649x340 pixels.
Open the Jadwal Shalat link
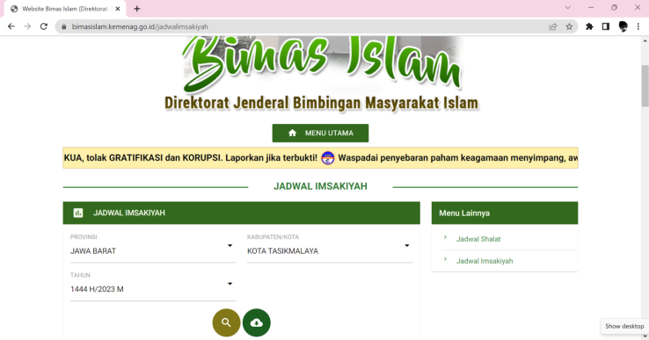pos(478,239)
